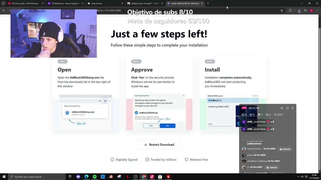Bookmark this page with star icon
The width and height of the screenshot is (321, 180).
(282, 10)
